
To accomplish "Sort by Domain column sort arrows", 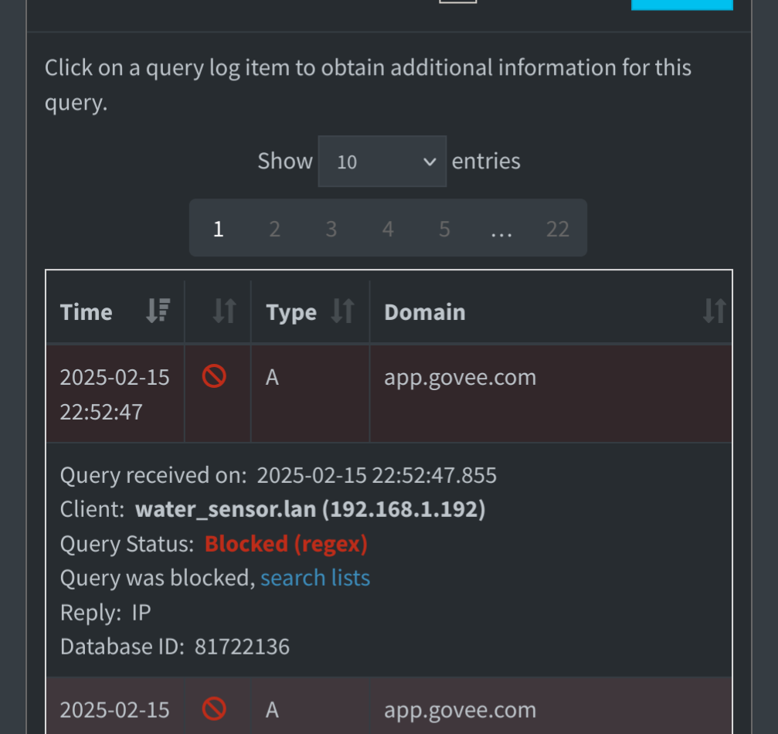I will click(x=715, y=311).
